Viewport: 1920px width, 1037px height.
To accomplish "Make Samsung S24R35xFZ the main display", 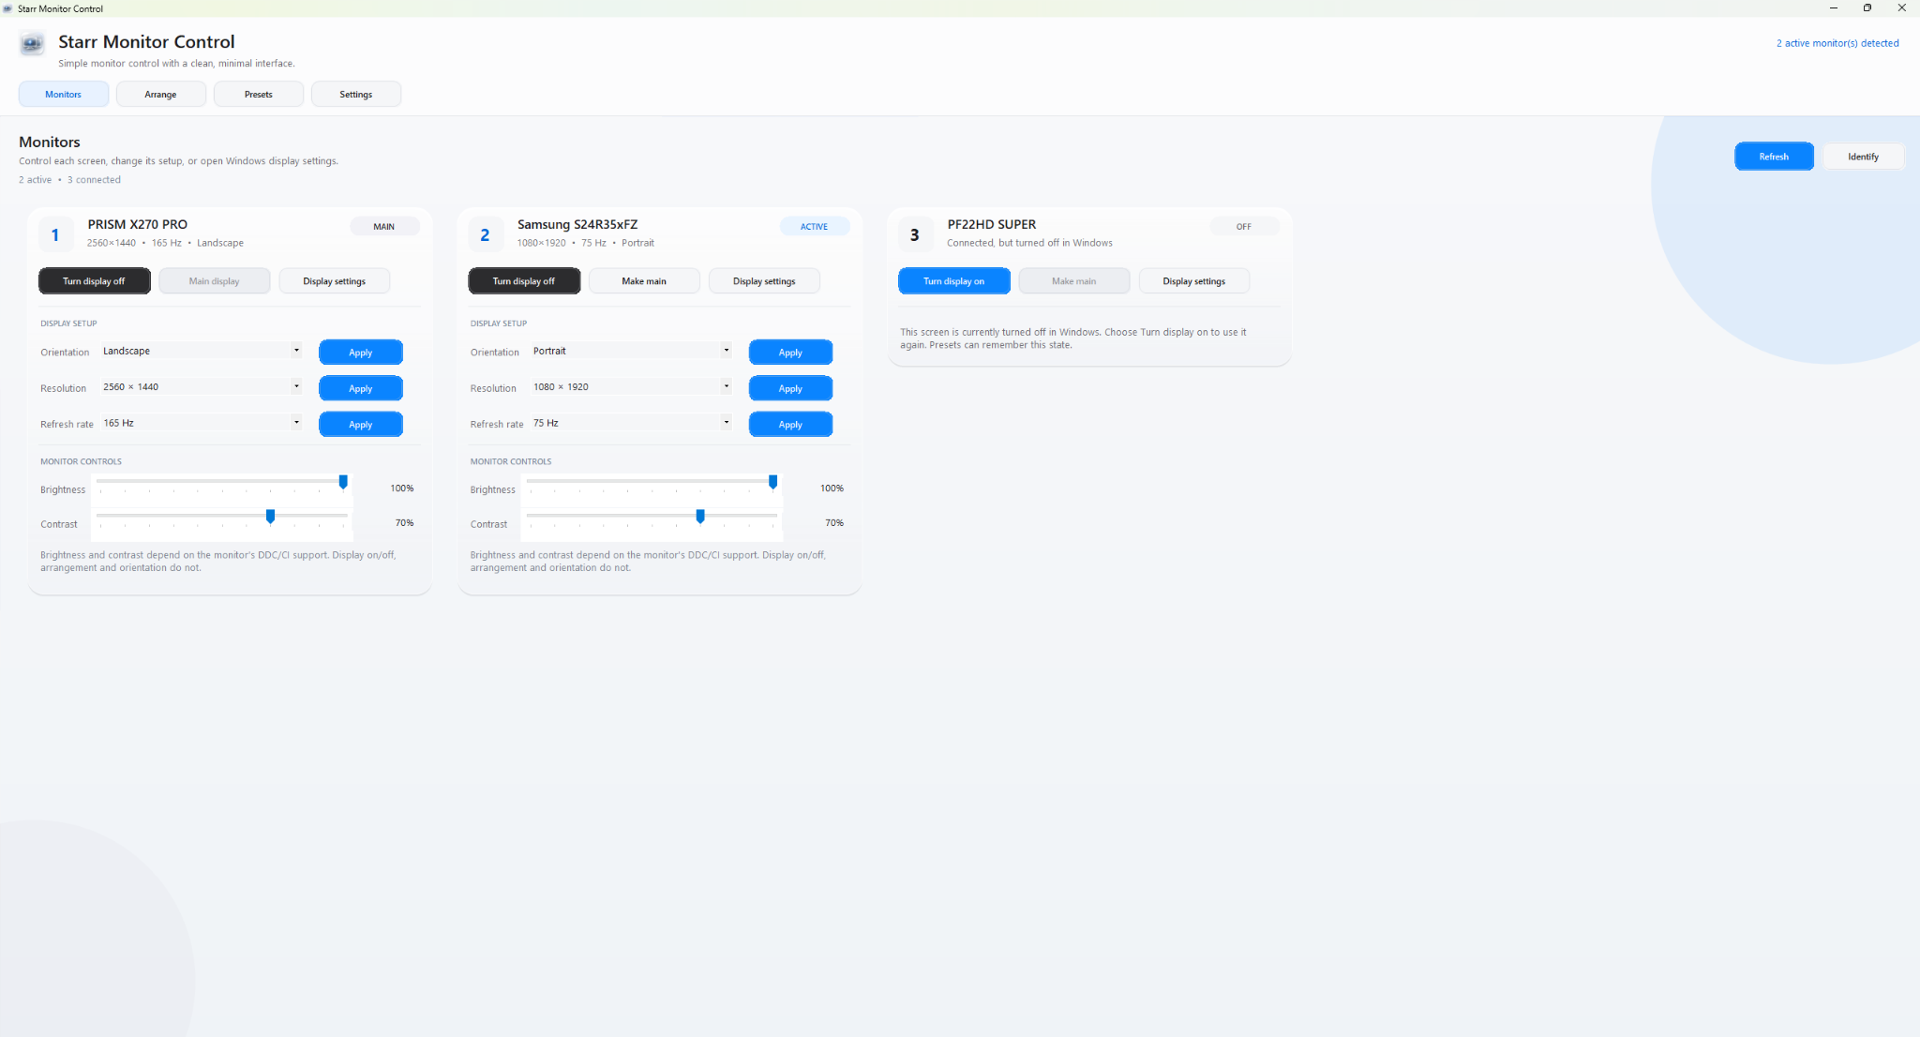I will [x=644, y=281].
